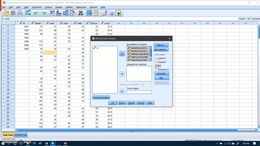Image resolution: width=260 pixels, height=146 pixels.
Task: Click Use All Variables button
Action: click(x=101, y=97)
